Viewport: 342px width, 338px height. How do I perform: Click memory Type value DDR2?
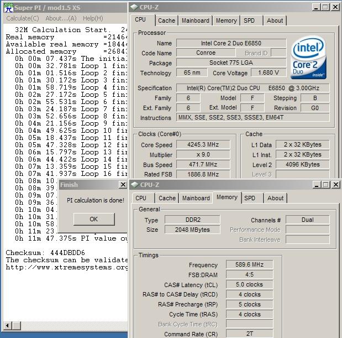click(193, 220)
